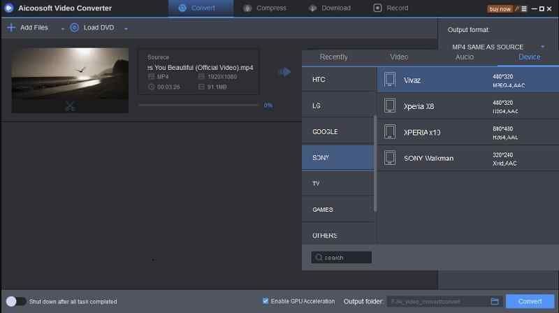Click the MP4 format icon in source info

point(151,76)
